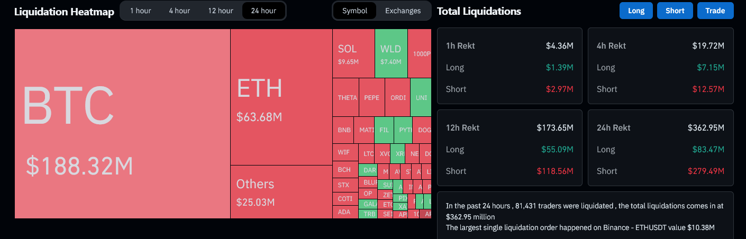Image resolution: width=746 pixels, height=239 pixels.
Task: Select the SOL $9.65M tile
Action: pyautogui.click(x=353, y=53)
